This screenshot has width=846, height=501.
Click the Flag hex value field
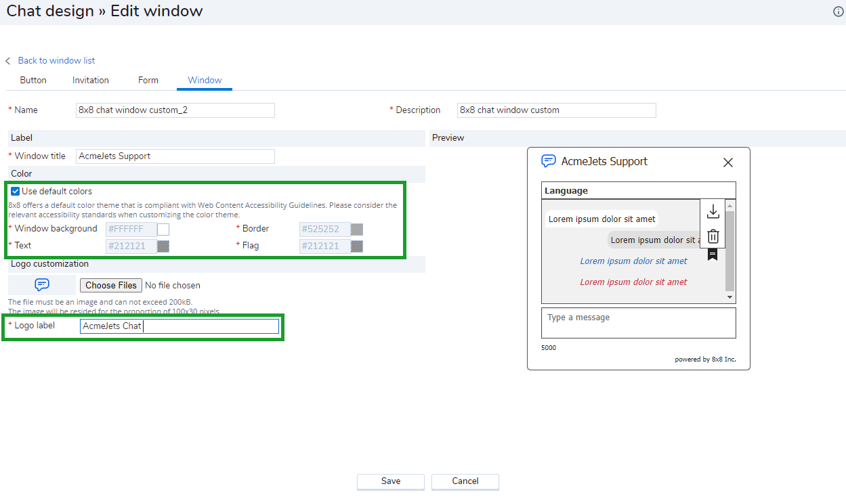point(325,246)
